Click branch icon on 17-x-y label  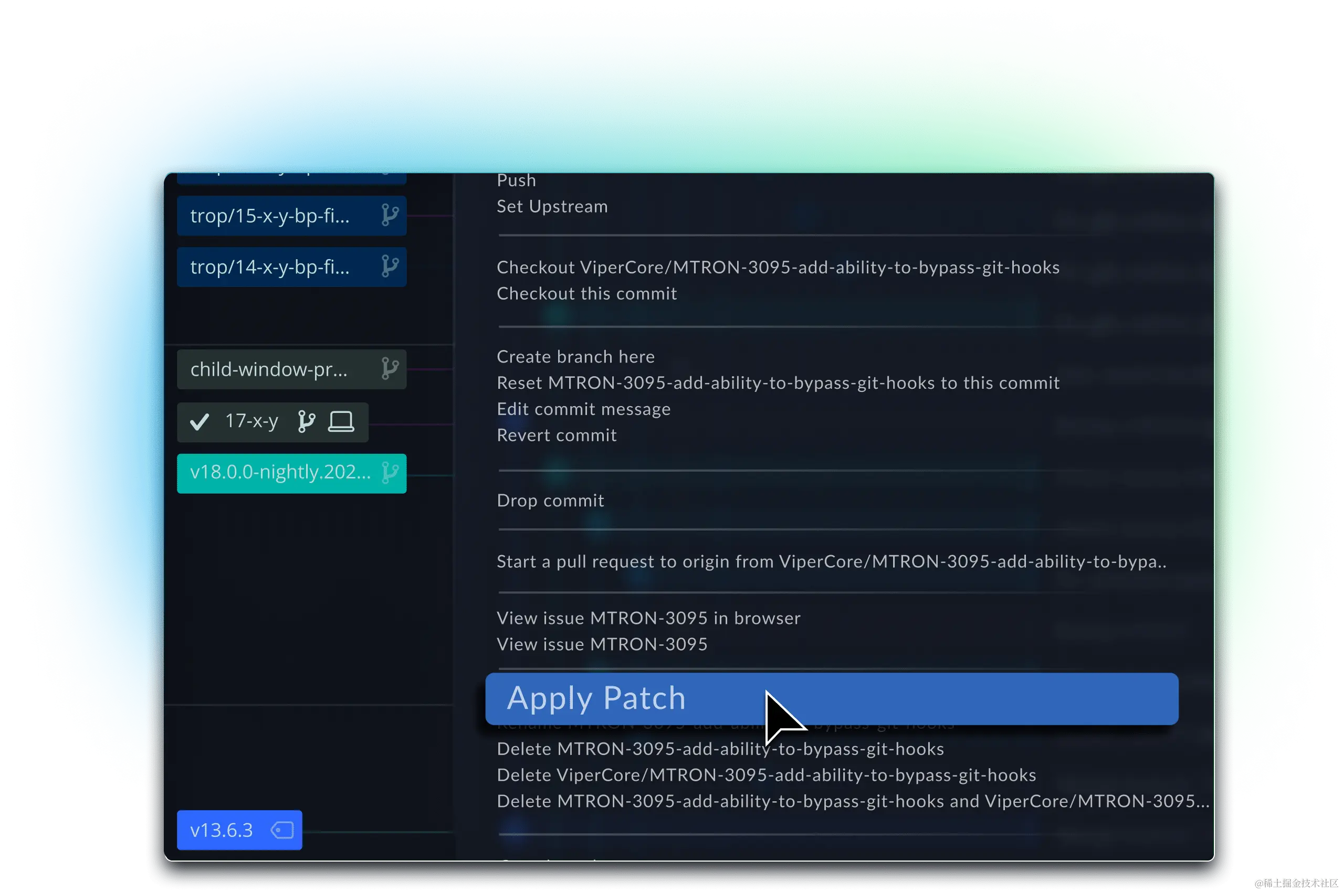coord(306,421)
